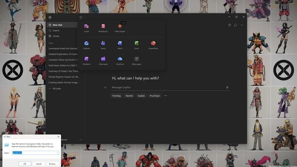Maximize the Copilot window
The height and width of the screenshot is (167, 297).
tap(236, 17)
